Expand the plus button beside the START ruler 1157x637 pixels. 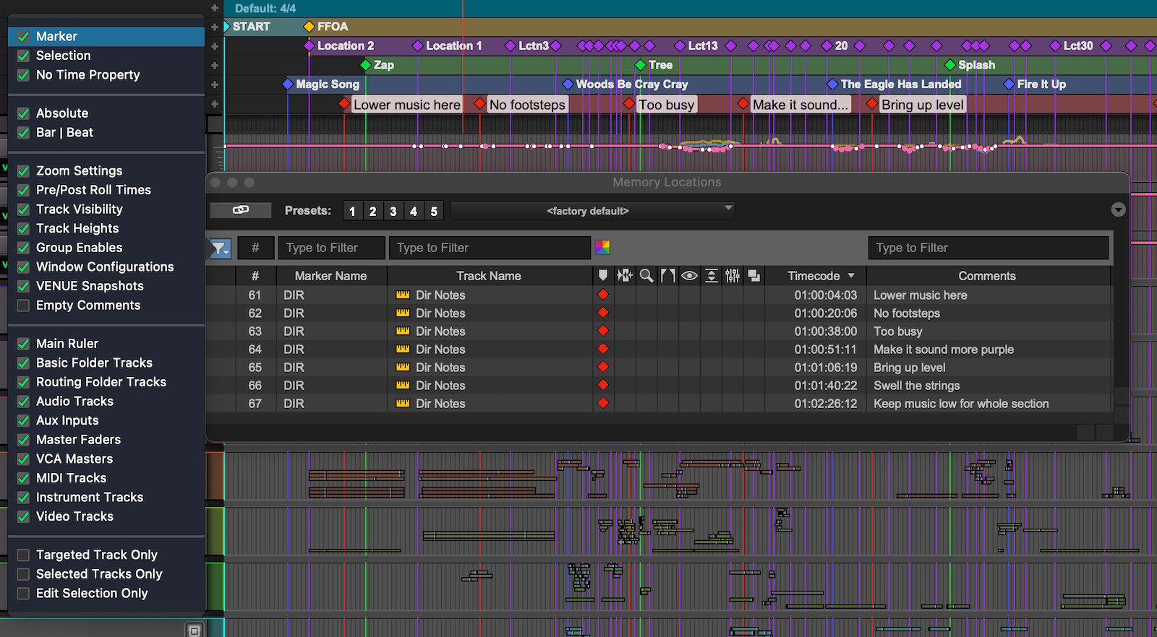tap(215, 27)
